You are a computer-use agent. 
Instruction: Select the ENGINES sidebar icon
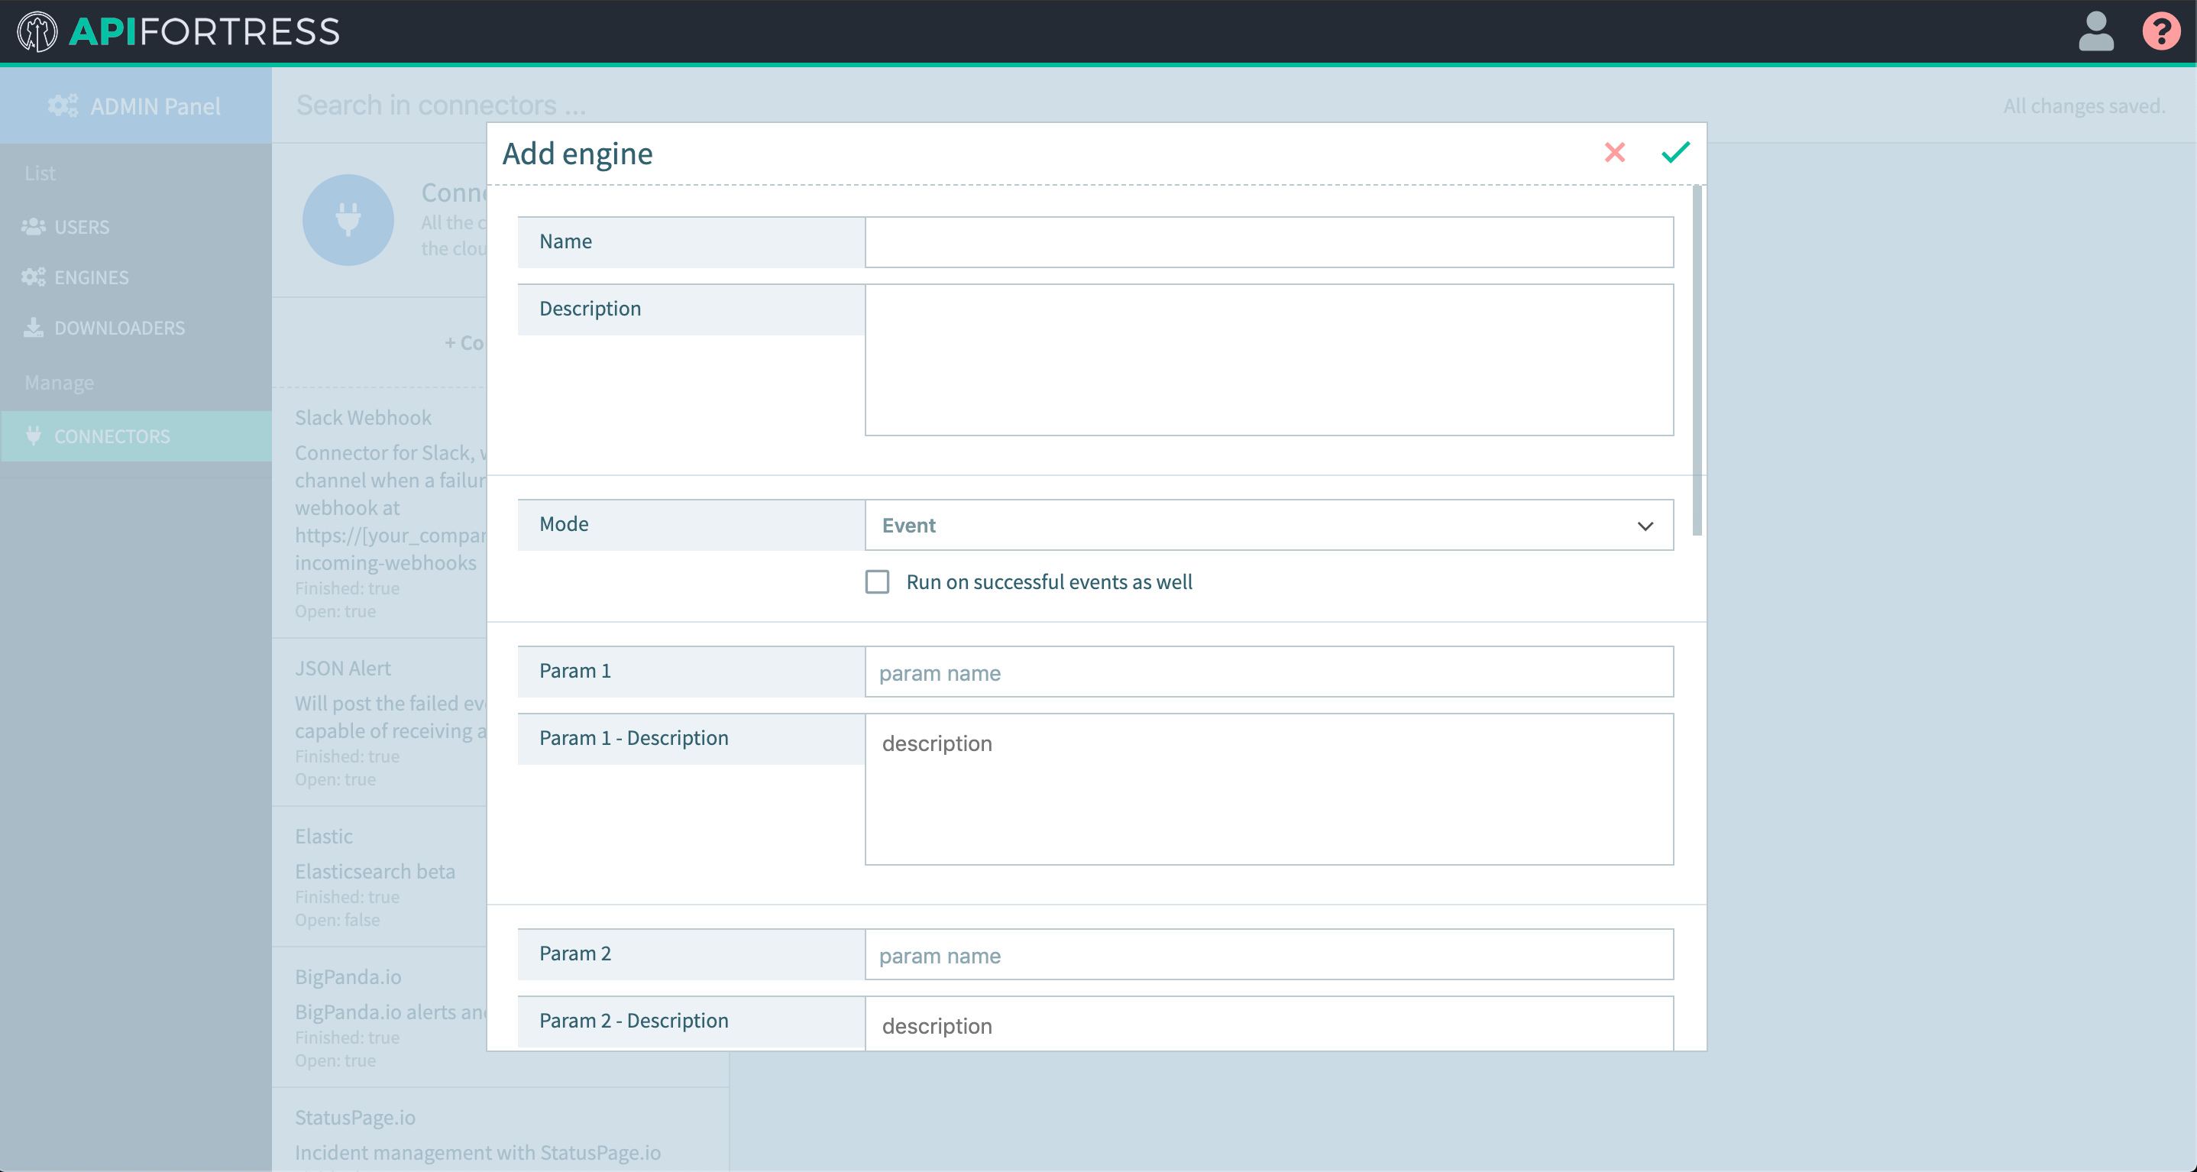32,277
